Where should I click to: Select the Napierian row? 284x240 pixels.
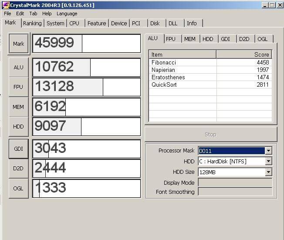(210, 70)
